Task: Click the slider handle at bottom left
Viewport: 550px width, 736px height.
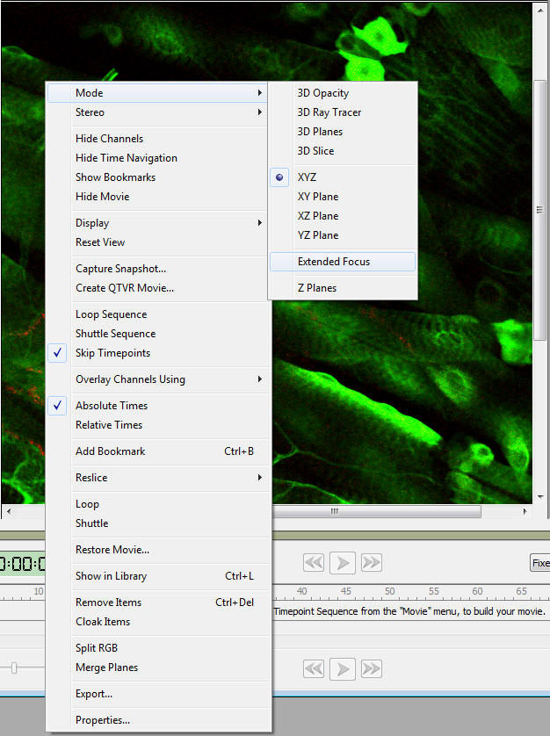Action: tap(14, 668)
